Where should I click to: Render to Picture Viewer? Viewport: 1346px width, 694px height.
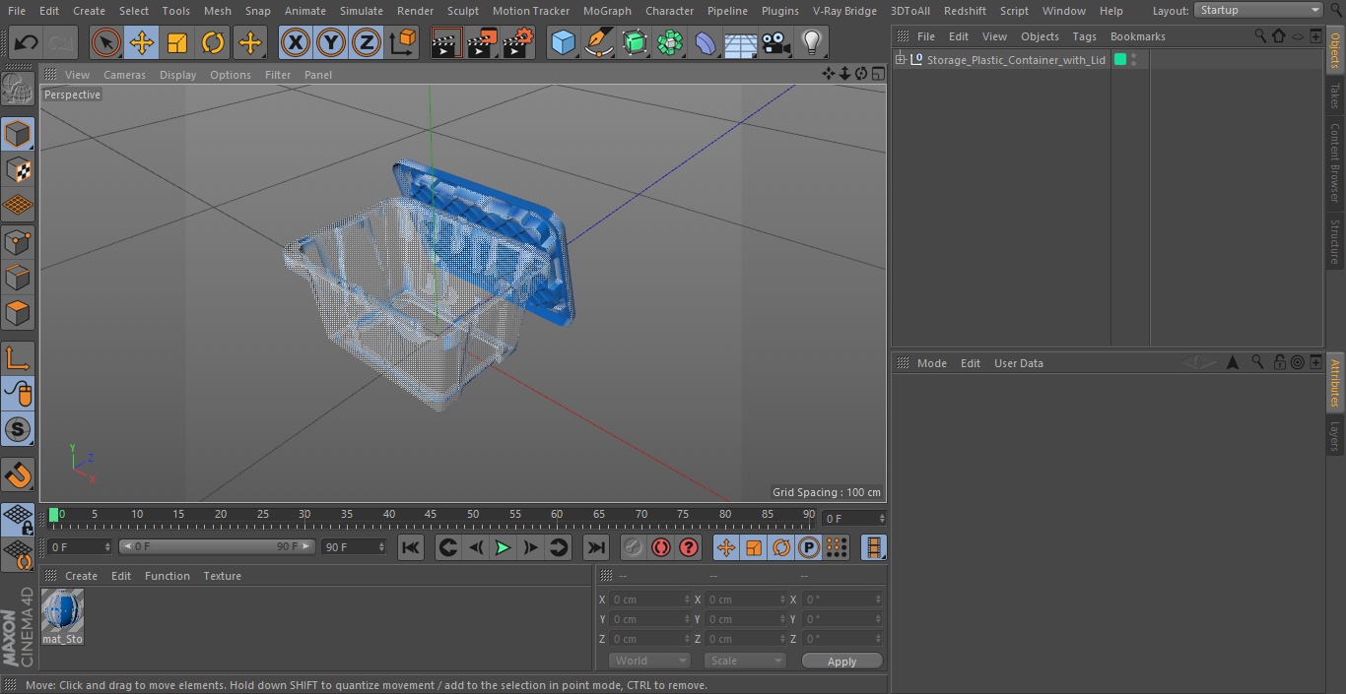click(x=482, y=42)
